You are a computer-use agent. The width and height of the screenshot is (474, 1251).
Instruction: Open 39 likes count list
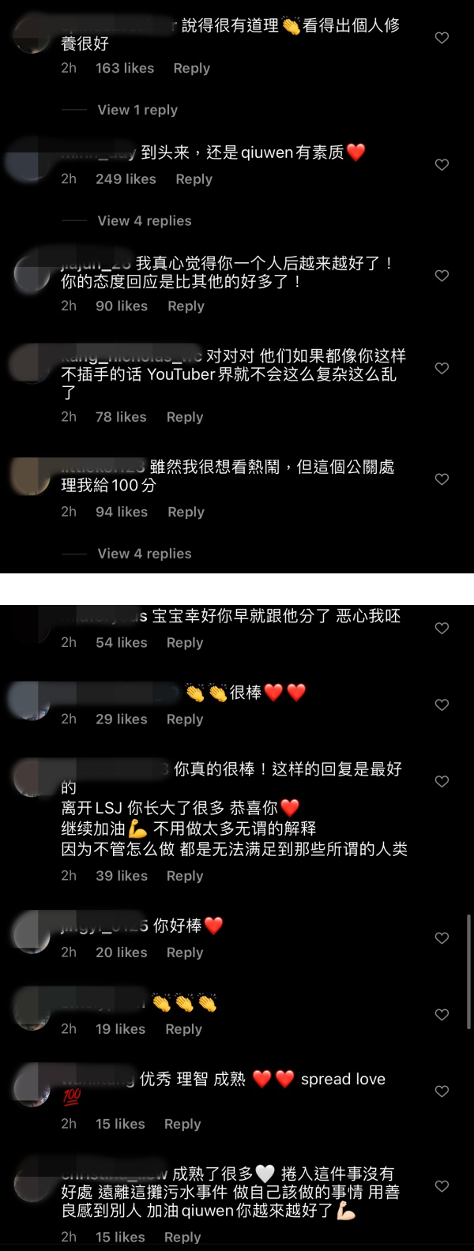(122, 876)
